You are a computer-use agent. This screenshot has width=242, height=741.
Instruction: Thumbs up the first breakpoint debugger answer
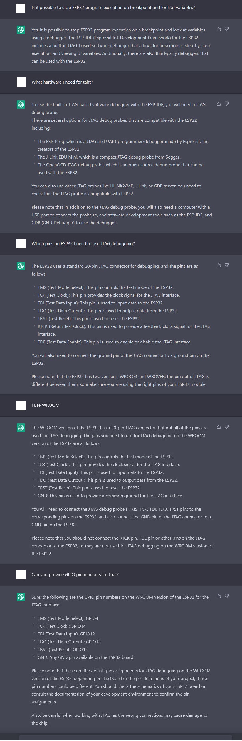219,29
